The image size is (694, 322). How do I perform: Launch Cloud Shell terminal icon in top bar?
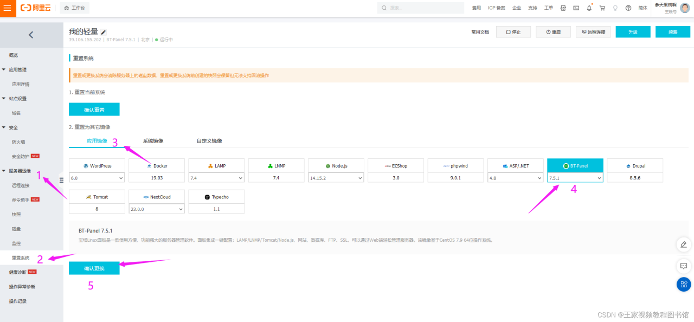click(x=576, y=8)
